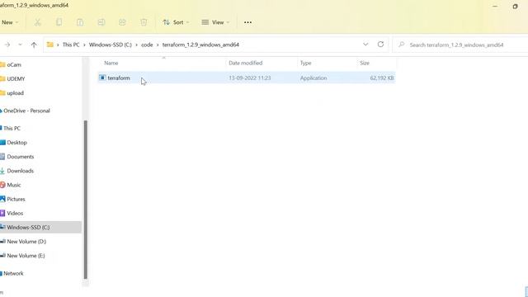Viewport: 528px width, 297px height.
Task: Expand address bar history dropdown
Action: coord(365,45)
